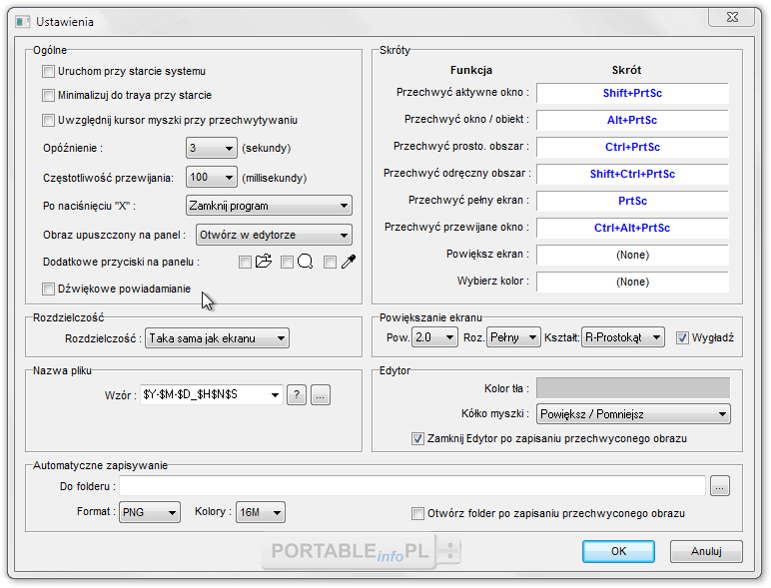Image resolution: width=771 pixels, height=588 pixels.
Task: Close the Ustawienia window
Action: (732, 17)
